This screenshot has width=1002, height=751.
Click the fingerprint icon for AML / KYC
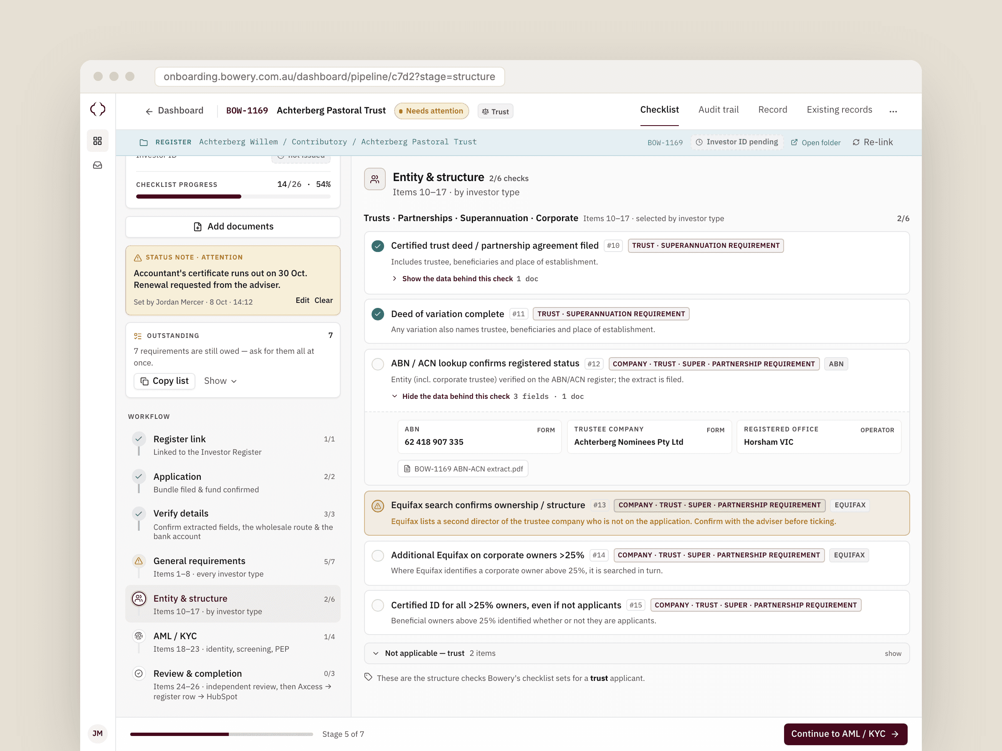[139, 636]
